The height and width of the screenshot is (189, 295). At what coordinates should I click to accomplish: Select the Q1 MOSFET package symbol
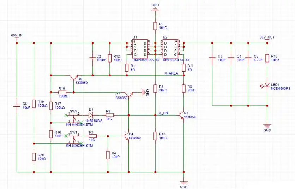[x=140, y=48]
